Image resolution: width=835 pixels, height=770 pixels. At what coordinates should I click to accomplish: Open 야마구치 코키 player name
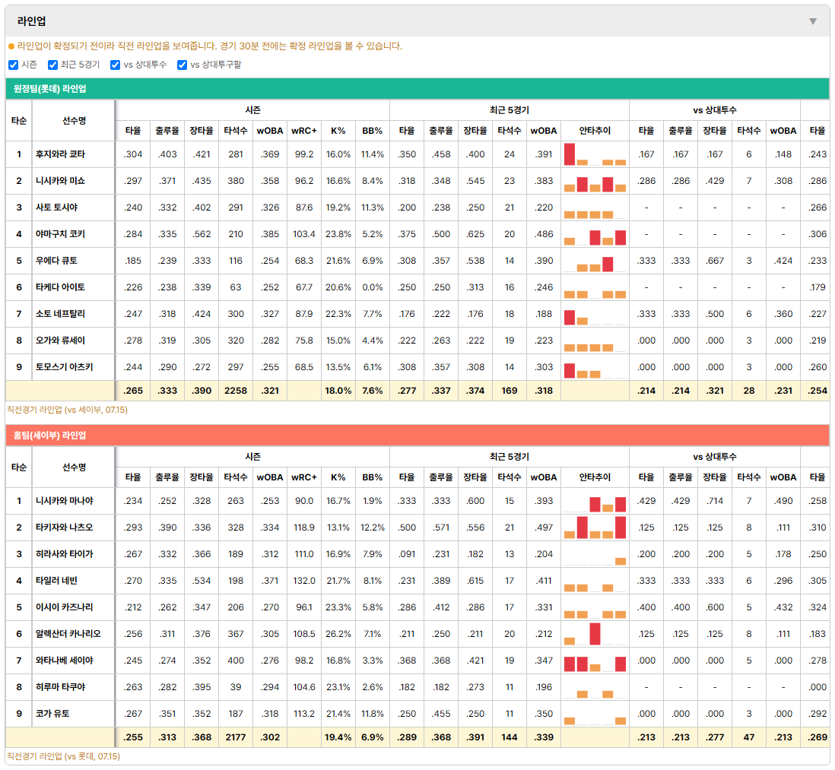point(60,234)
